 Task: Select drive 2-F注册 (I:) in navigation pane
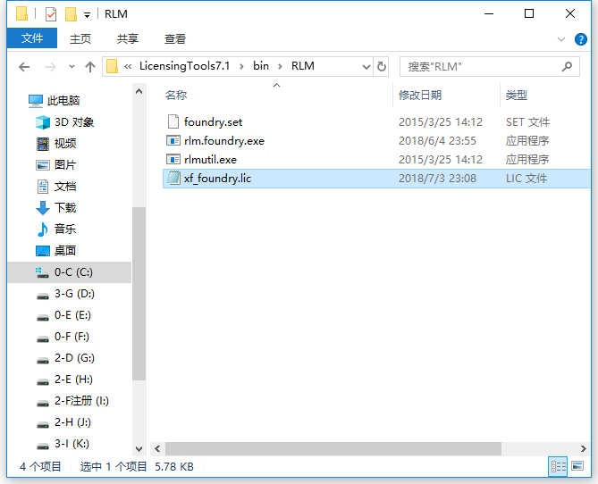pos(81,401)
